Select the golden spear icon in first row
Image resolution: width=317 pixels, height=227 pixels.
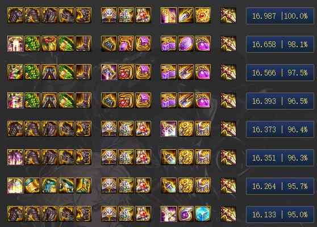[x=186, y=15]
